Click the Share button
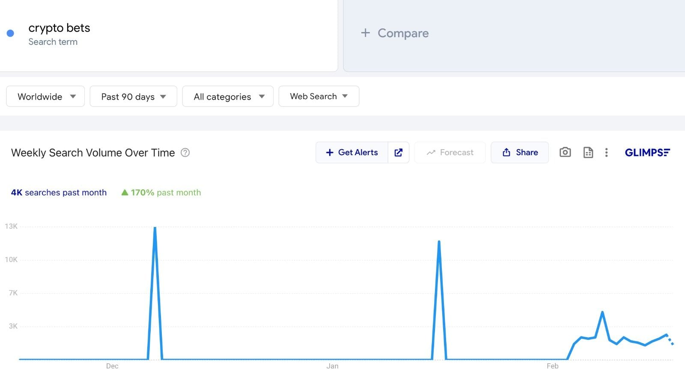The image size is (685, 383). [520, 153]
